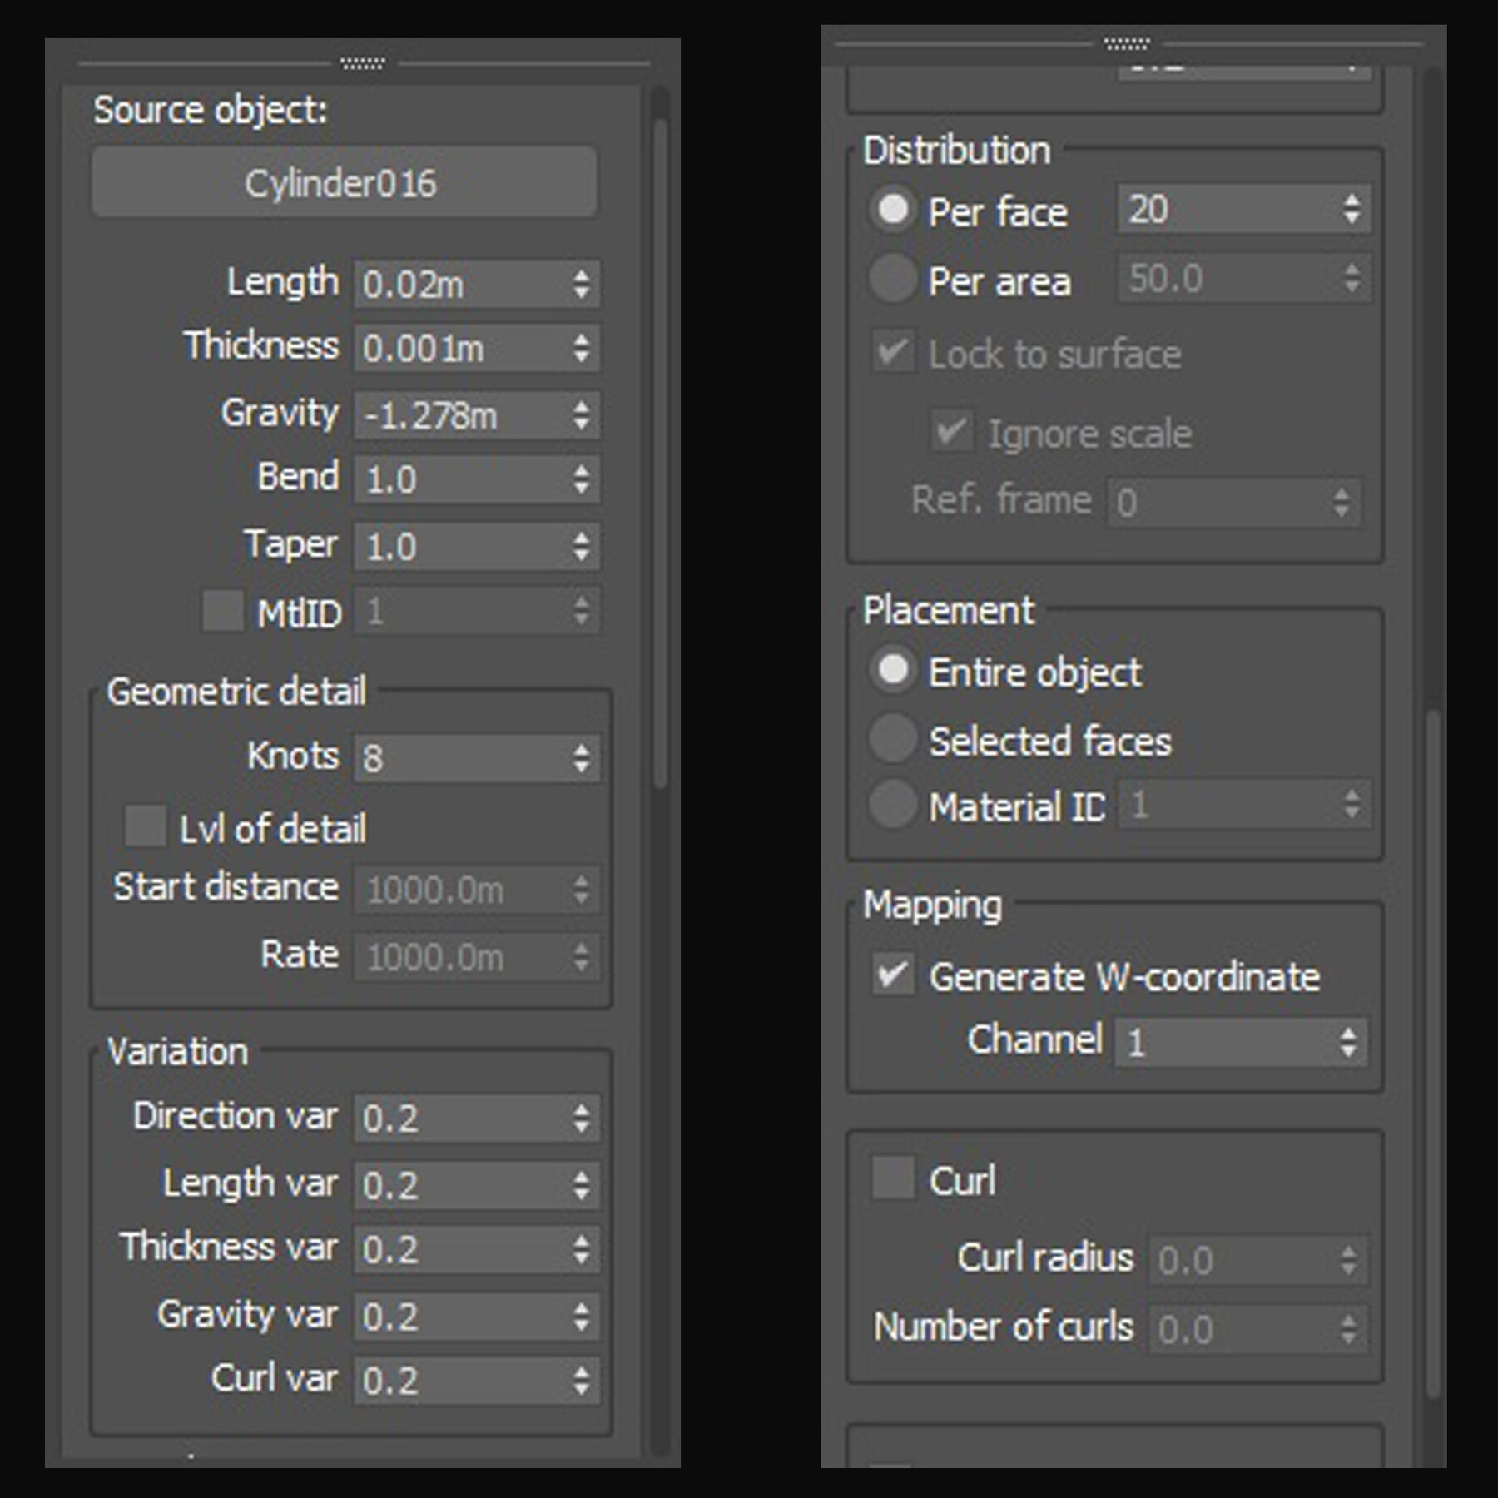
Task: Enable the Curl checkbox
Action: tap(893, 1178)
